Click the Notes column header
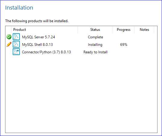The image size is (162, 136). (x=144, y=30)
